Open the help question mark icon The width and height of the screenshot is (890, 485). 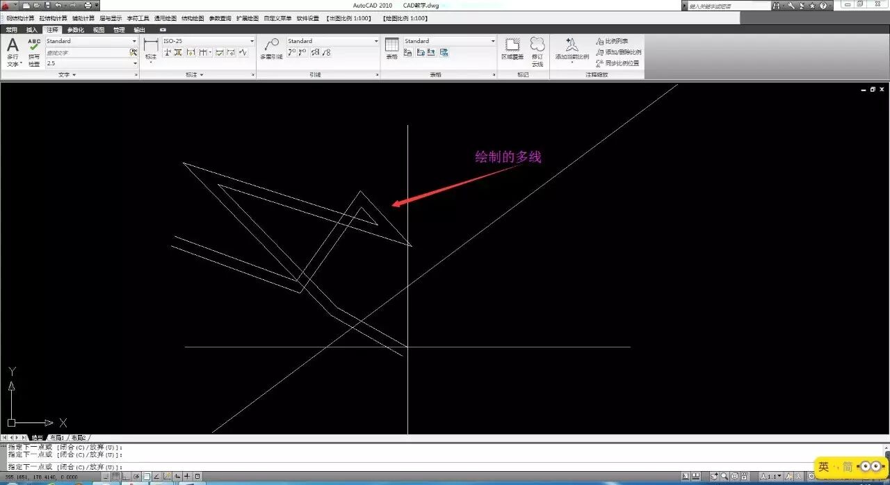click(823, 6)
